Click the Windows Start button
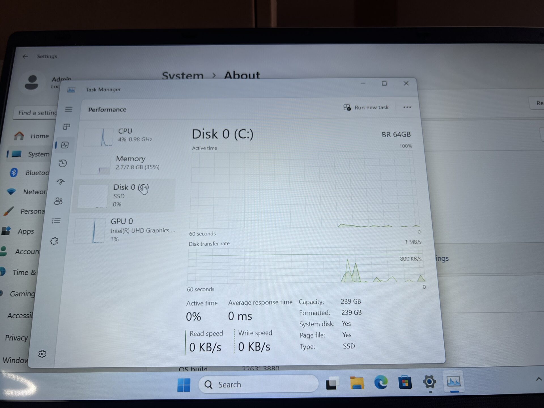 tap(184, 385)
